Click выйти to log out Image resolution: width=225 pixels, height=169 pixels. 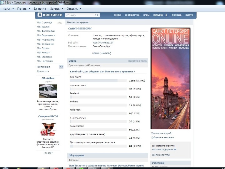189,15
